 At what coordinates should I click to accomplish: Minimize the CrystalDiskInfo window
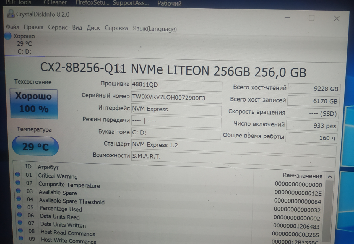[287, 18]
